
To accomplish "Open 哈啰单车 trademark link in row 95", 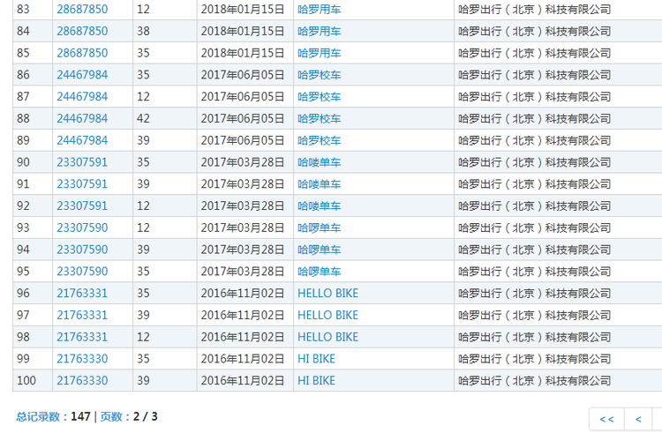I will tap(320, 272).
